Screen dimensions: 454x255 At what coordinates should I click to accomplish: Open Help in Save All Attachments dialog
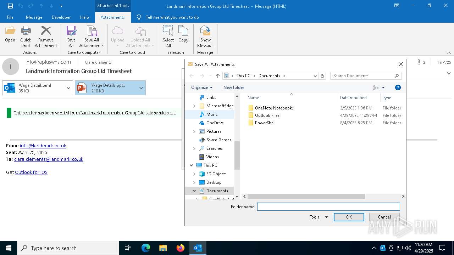[398, 87]
